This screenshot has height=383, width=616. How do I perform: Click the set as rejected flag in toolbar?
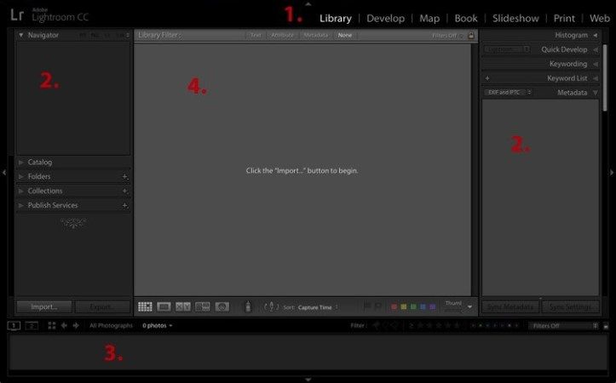pyautogui.click(x=377, y=306)
